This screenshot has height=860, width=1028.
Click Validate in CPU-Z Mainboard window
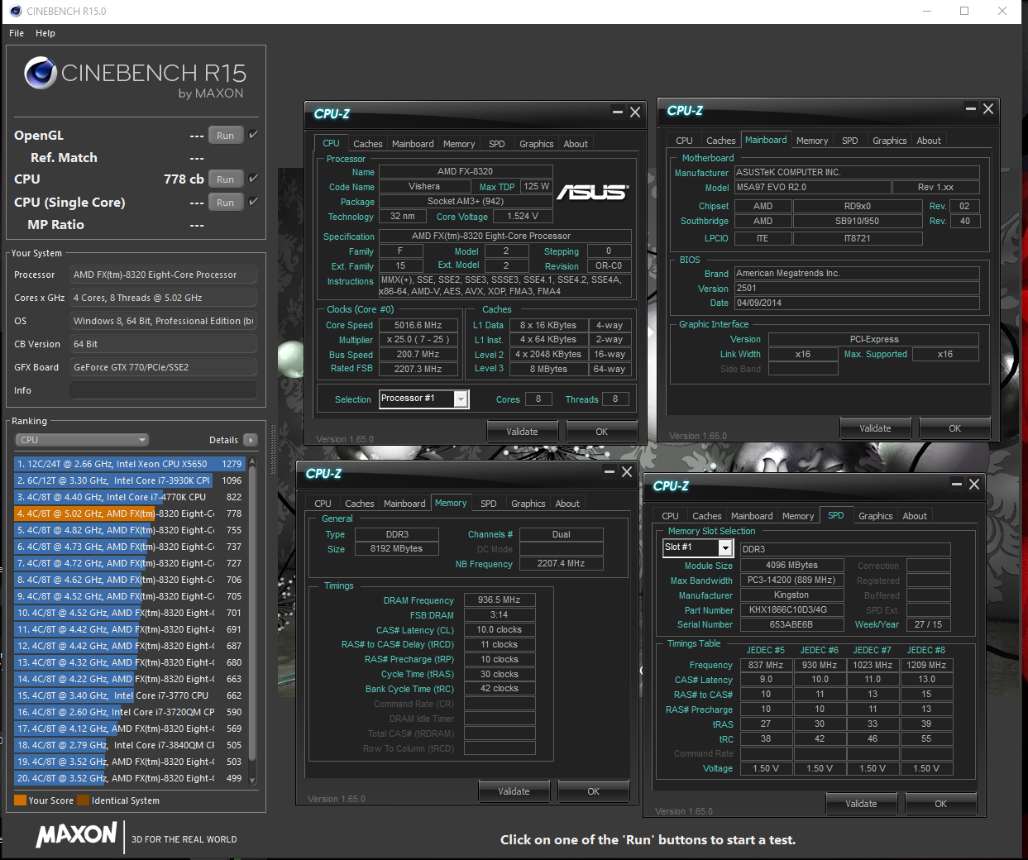875,428
